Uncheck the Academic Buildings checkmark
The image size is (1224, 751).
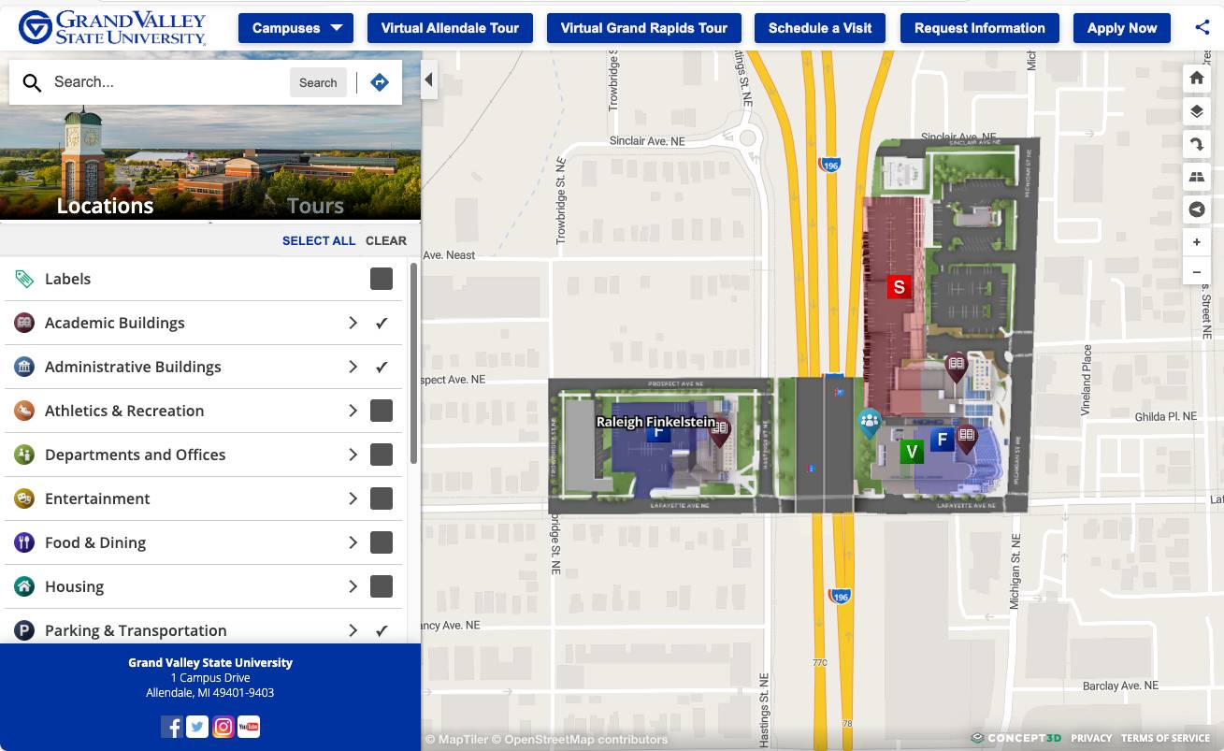coord(382,323)
